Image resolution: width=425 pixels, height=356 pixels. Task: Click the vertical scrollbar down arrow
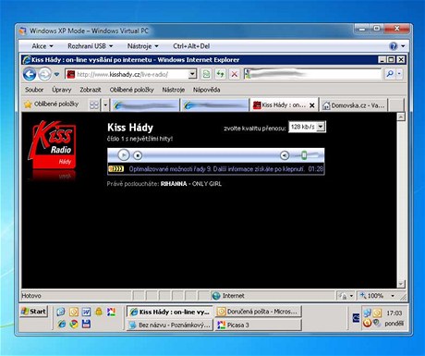coord(401,284)
